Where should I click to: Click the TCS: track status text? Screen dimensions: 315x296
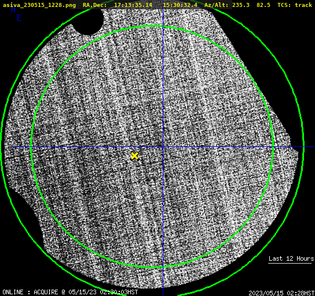(295, 5)
